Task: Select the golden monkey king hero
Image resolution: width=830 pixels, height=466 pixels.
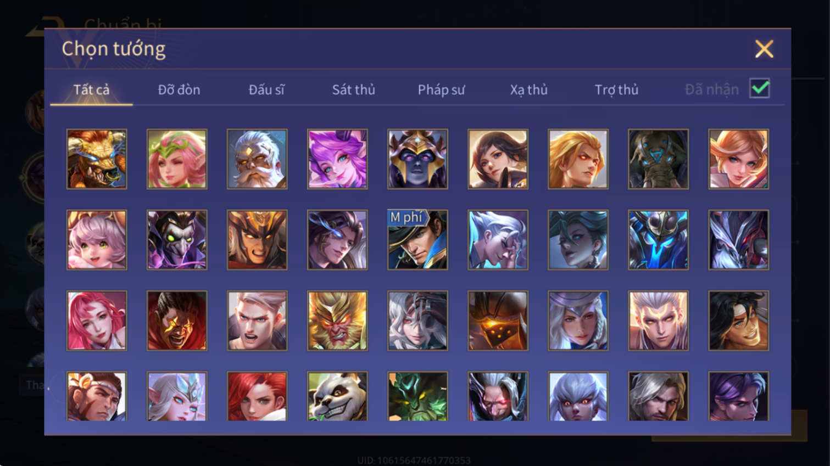Action: [x=337, y=321]
